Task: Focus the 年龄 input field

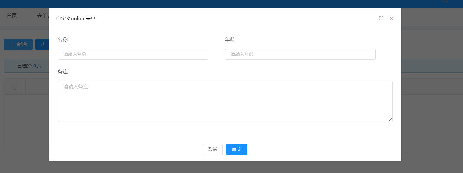Action: click(300, 54)
